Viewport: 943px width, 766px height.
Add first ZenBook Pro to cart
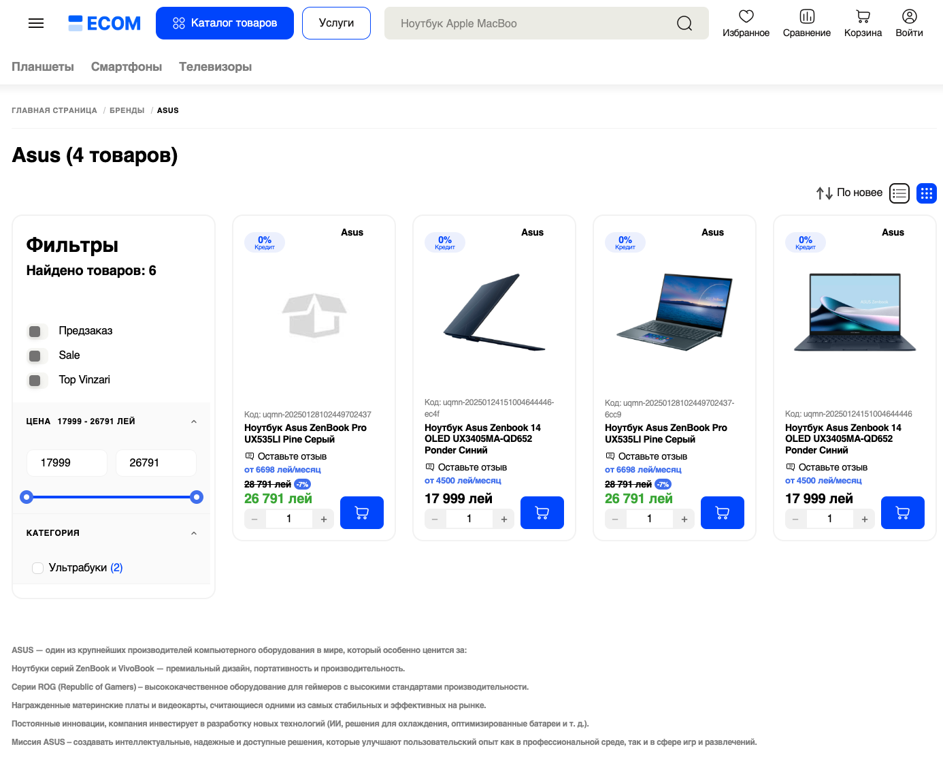(x=361, y=513)
